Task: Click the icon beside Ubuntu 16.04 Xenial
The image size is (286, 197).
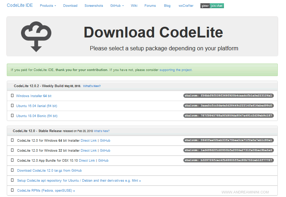Action: point(12,106)
